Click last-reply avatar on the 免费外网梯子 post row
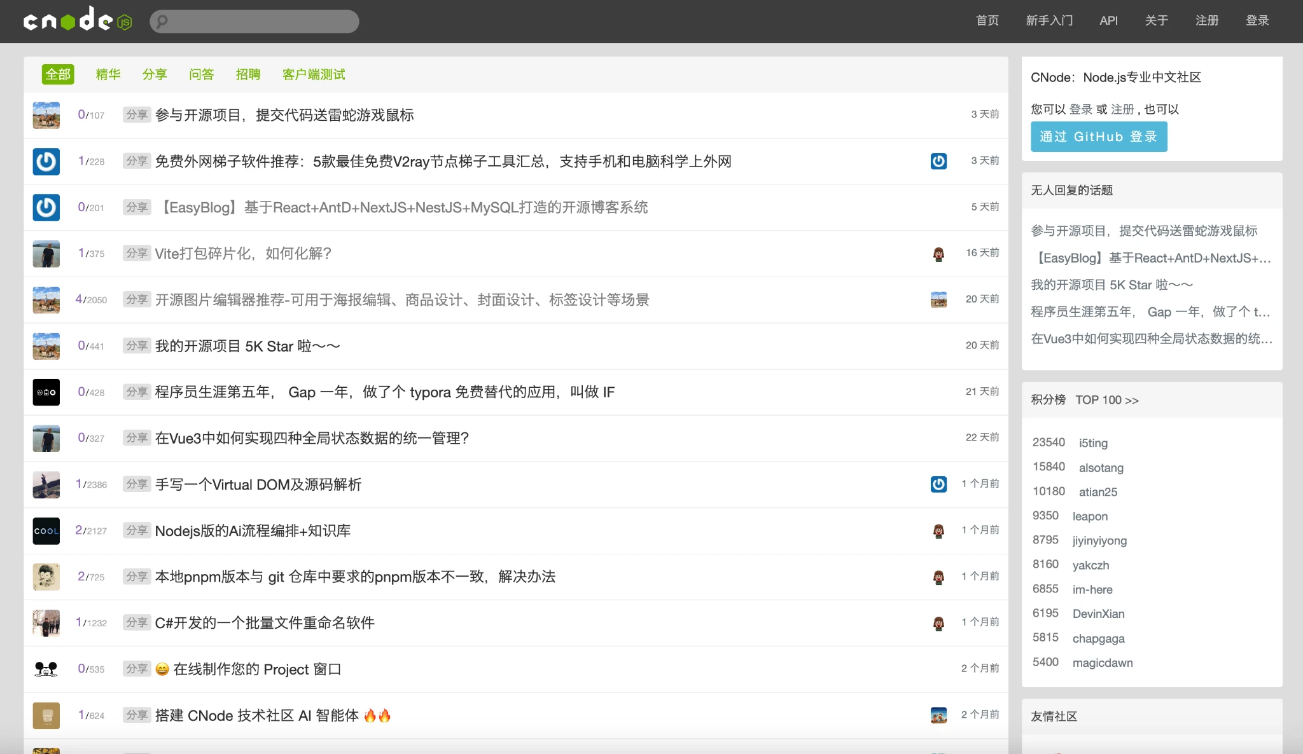1303x754 pixels. point(938,161)
